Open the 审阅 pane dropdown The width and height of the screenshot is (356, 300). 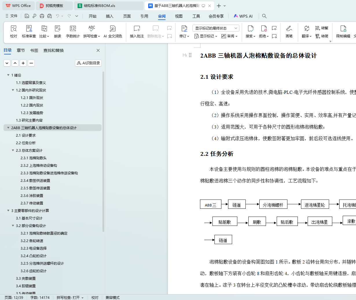tap(229, 36)
